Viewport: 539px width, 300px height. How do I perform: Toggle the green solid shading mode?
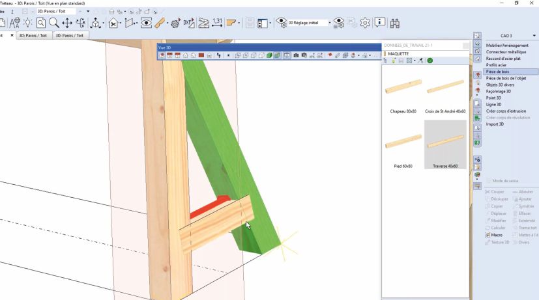(269, 55)
